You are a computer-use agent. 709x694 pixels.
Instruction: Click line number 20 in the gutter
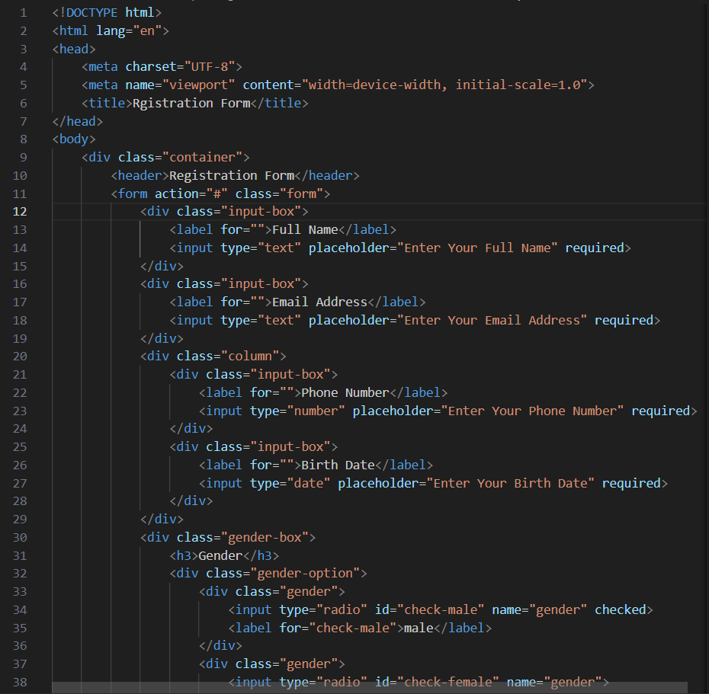click(x=20, y=356)
